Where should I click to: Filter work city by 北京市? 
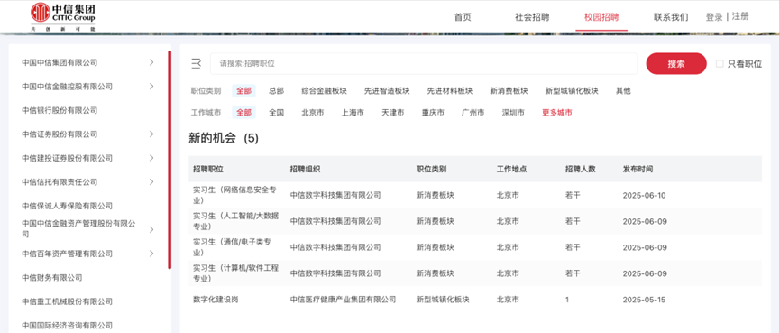312,113
